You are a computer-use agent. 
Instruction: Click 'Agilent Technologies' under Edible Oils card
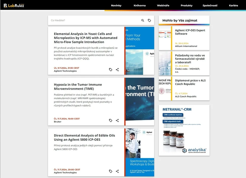coord(65,172)
